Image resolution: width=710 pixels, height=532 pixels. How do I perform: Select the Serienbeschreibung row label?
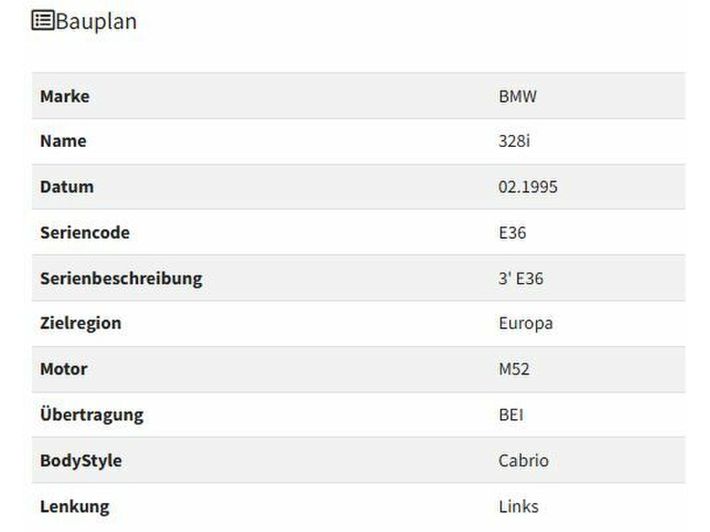pyautogui.click(x=121, y=278)
